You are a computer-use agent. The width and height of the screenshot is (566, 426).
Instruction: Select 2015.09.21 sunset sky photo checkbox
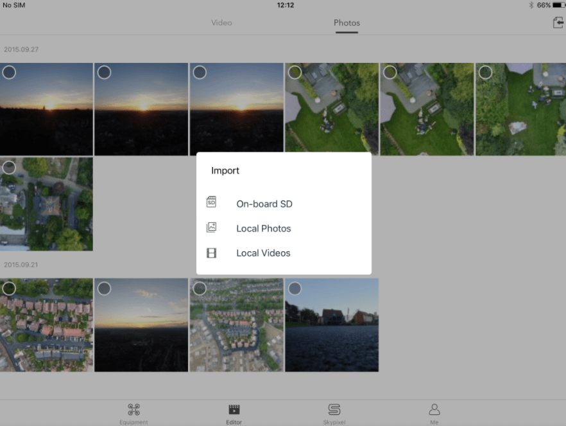[x=105, y=288]
